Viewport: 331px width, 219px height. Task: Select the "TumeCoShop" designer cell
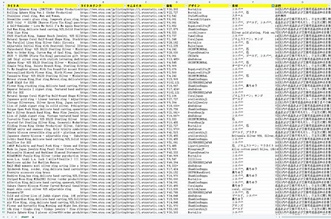click(210, 36)
